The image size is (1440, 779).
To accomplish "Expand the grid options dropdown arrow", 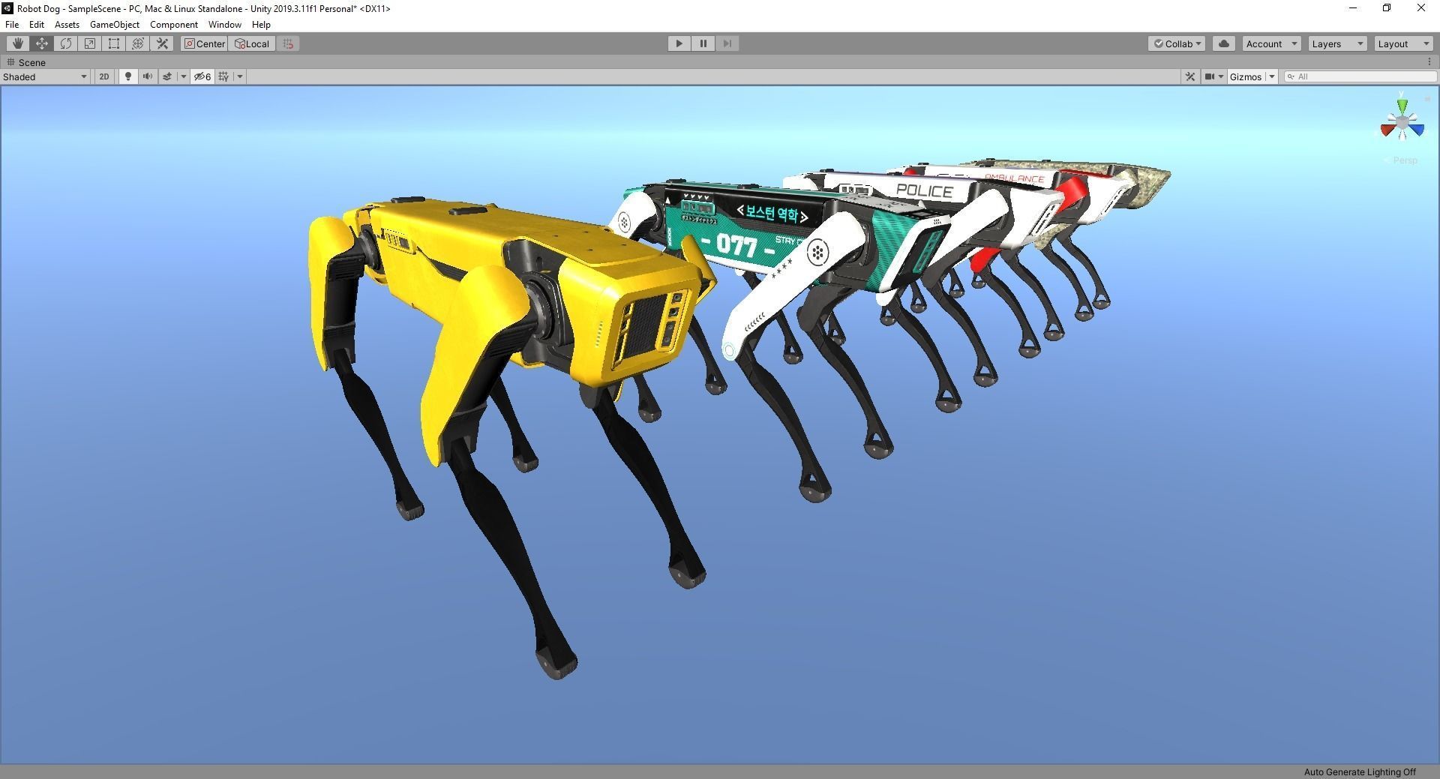I will (240, 76).
